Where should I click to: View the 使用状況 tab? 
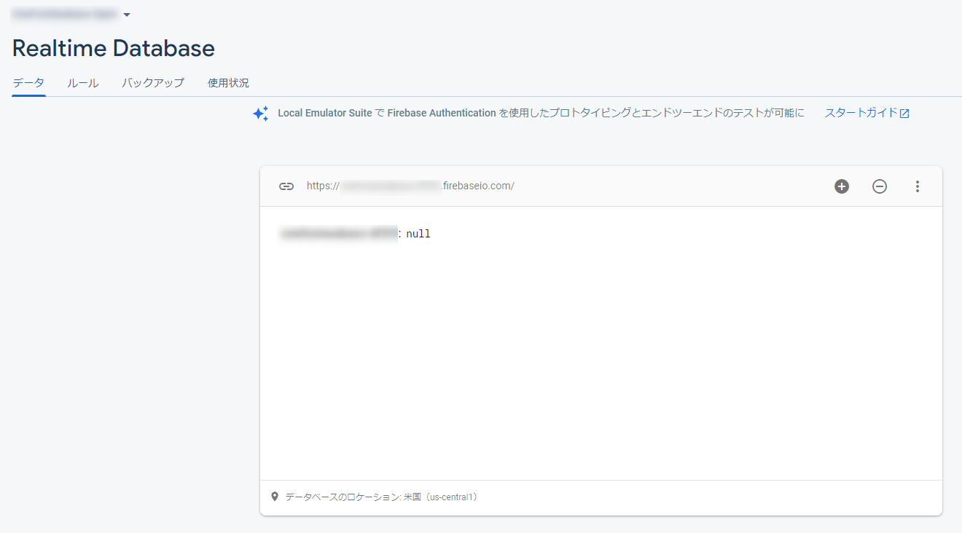pyautogui.click(x=228, y=83)
